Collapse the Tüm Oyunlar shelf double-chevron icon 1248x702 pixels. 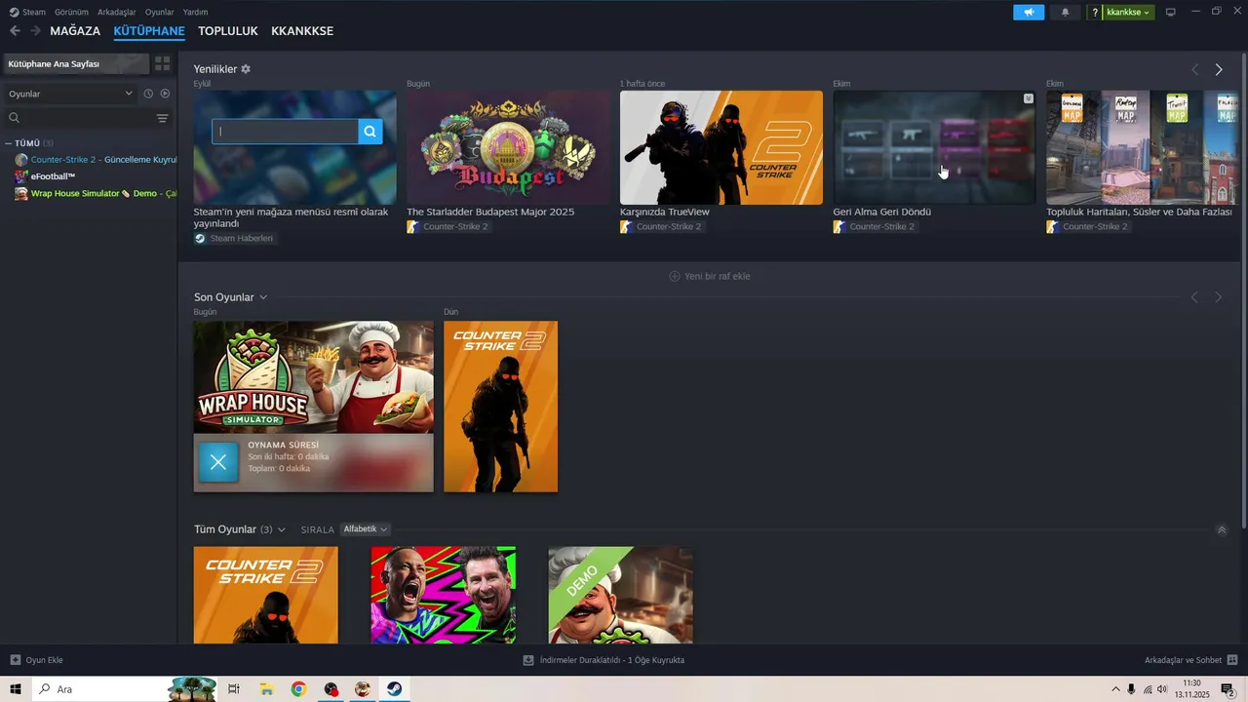pyautogui.click(x=1222, y=529)
